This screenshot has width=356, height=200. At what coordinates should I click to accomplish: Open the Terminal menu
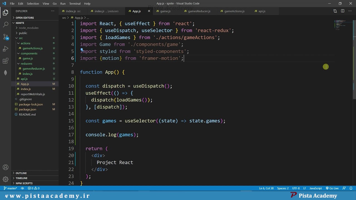[75, 4]
